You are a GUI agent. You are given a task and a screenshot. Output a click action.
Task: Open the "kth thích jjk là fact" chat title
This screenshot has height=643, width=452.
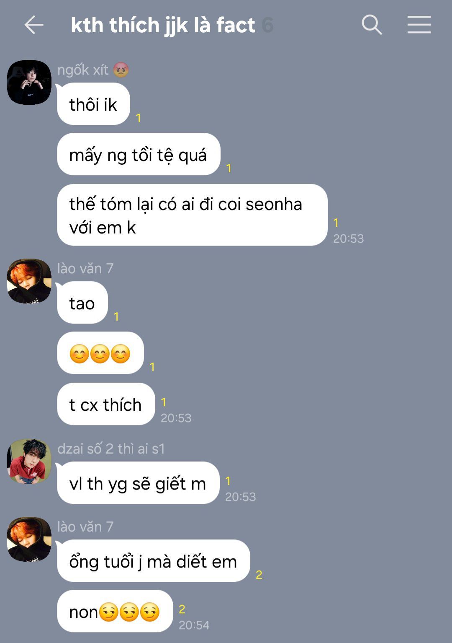tap(163, 26)
